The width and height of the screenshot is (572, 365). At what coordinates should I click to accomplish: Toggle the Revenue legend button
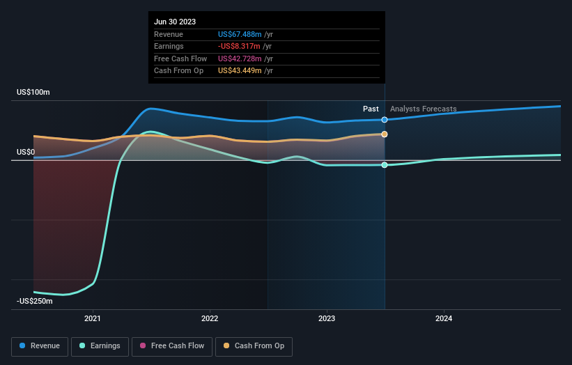[x=40, y=346]
